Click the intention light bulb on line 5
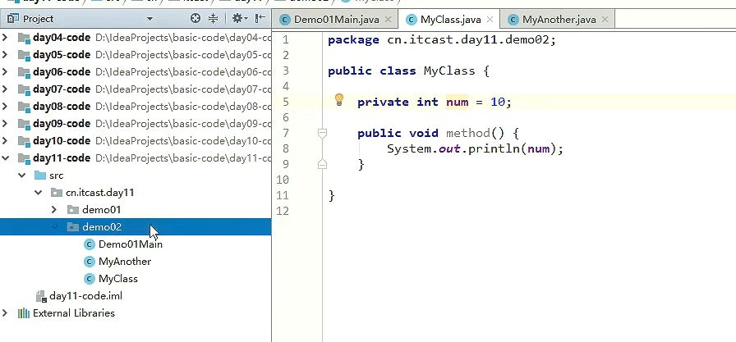This screenshot has width=736, height=342. click(339, 100)
